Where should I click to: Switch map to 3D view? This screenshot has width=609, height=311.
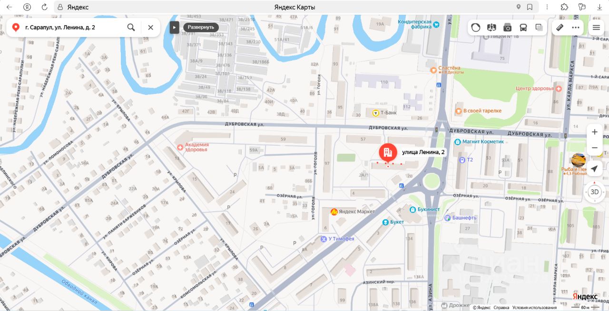click(595, 192)
